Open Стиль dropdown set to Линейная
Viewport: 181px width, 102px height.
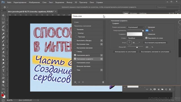(x=135, y=38)
